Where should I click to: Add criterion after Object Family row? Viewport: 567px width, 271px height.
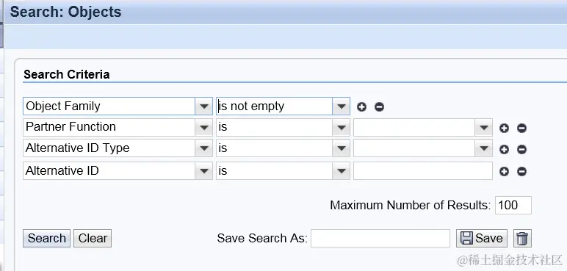(361, 106)
